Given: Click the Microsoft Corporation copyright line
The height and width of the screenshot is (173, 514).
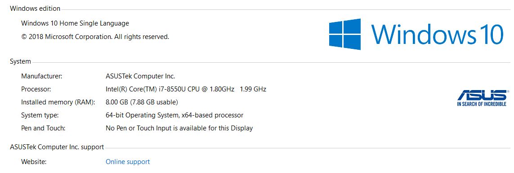Looking at the screenshot, I should coord(95,37).
